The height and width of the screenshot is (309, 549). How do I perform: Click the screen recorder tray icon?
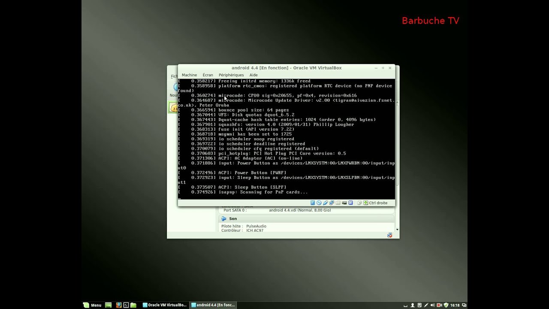coord(439,305)
